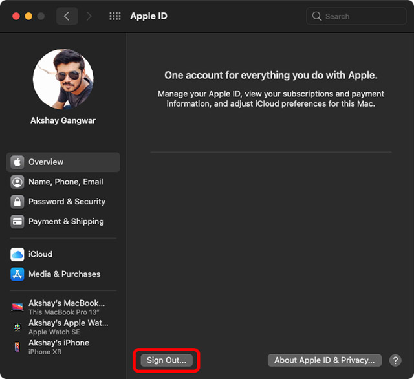The image size is (414, 379).
Task: Select Akshay's Apple Watch device entry
Action: tap(63, 327)
